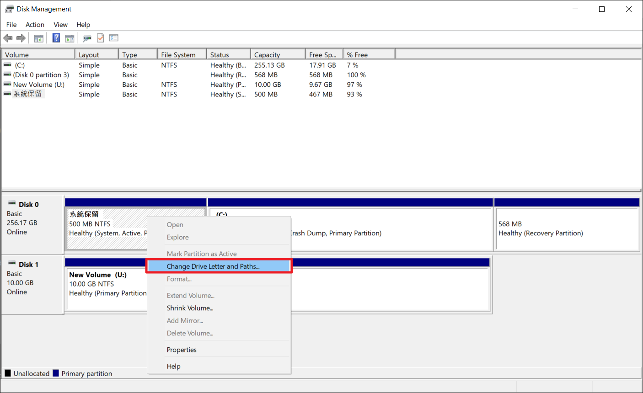Click the disk icon next to Disk 0 label
This screenshot has width=643, height=393.
click(x=12, y=203)
